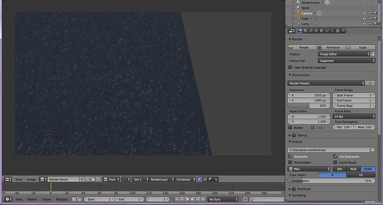This screenshot has height=205, width=383.
Task: Open the Combined render pass dropdown
Action: coord(185,179)
